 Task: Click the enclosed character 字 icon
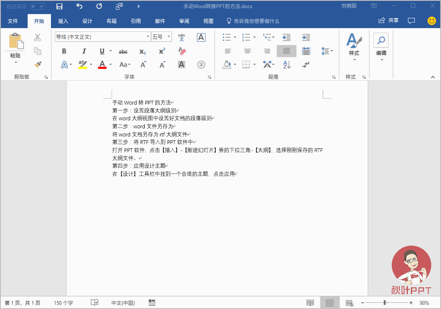click(x=201, y=65)
